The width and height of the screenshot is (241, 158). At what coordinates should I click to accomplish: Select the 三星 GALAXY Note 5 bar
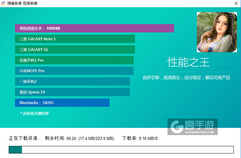click(x=75, y=39)
